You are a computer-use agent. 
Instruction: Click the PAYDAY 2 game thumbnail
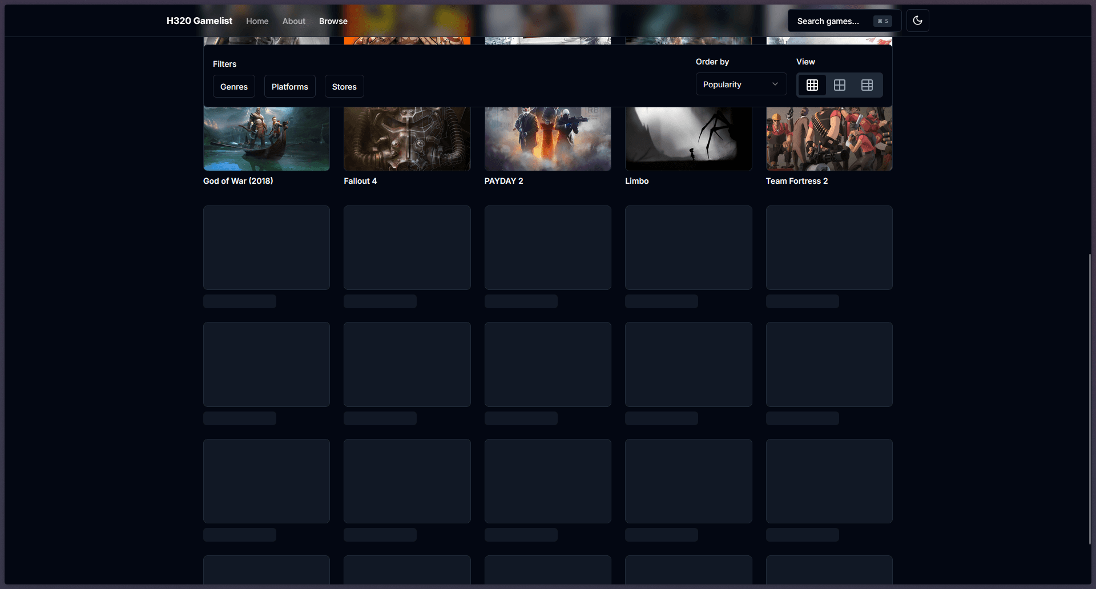(547, 138)
